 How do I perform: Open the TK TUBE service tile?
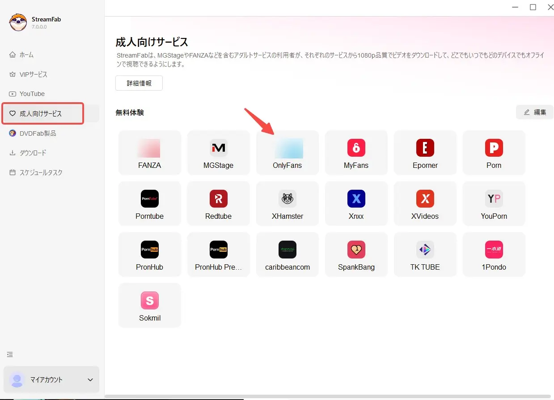[425, 254]
